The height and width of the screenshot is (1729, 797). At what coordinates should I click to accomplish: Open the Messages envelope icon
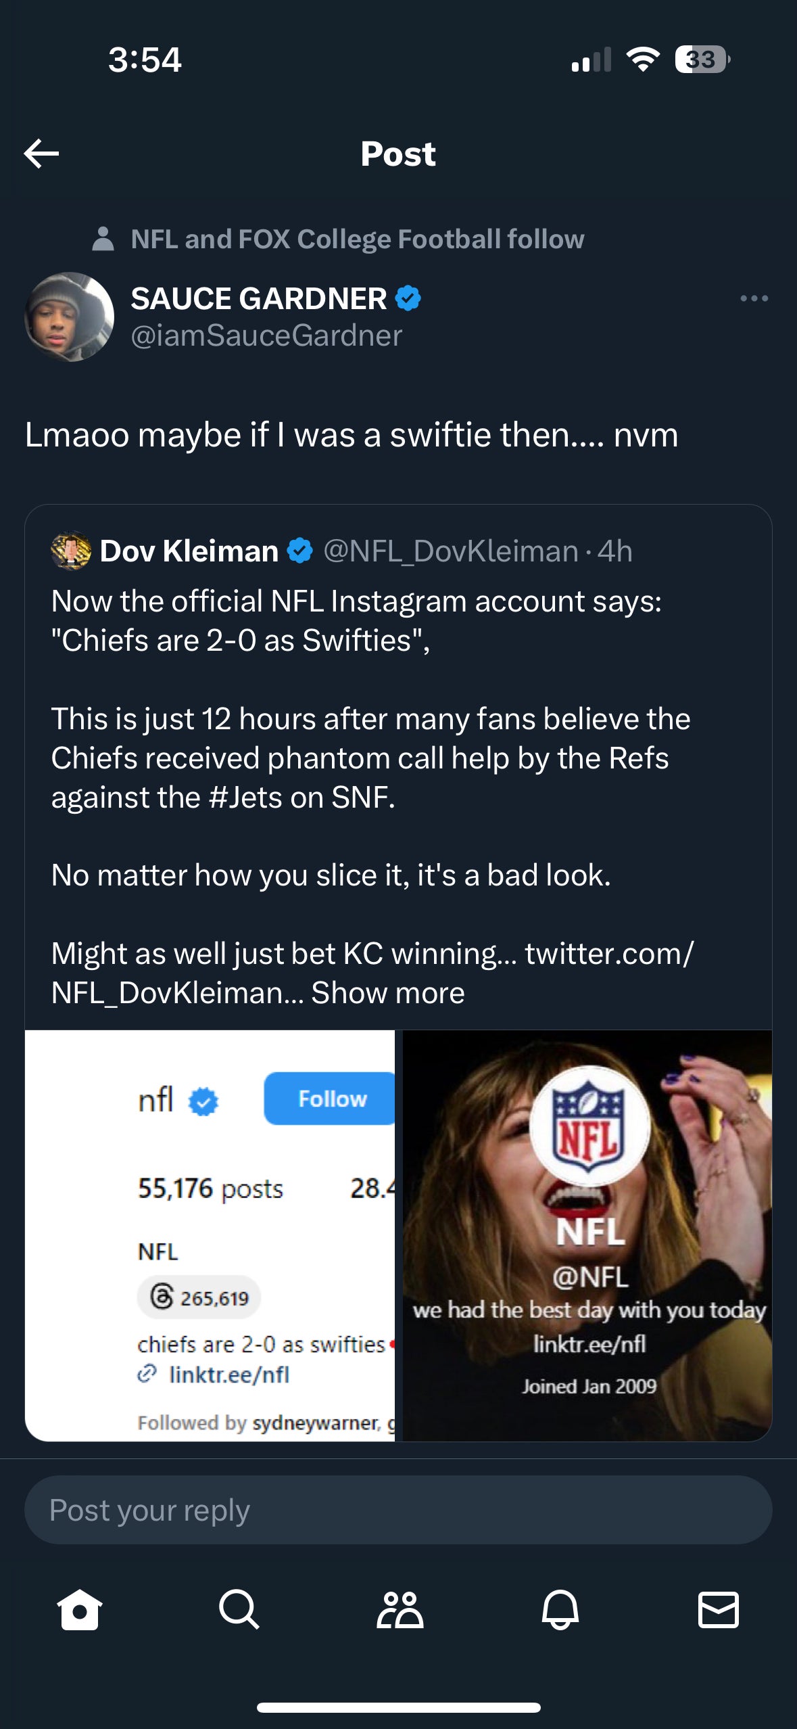[718, 1609]
